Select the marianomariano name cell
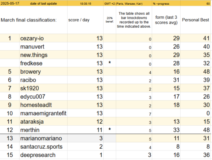 click(43, 138)
